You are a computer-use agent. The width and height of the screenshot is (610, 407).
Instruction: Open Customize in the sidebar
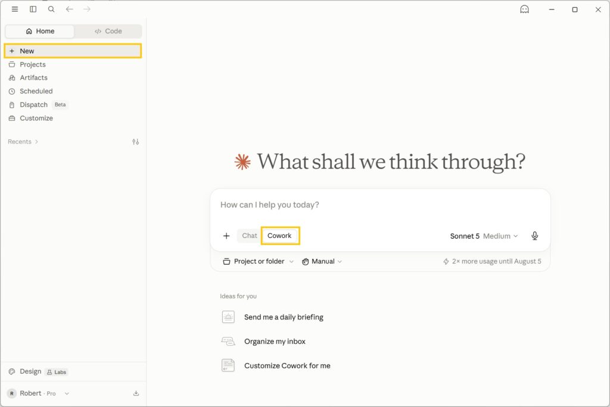[x=73, y=118]
